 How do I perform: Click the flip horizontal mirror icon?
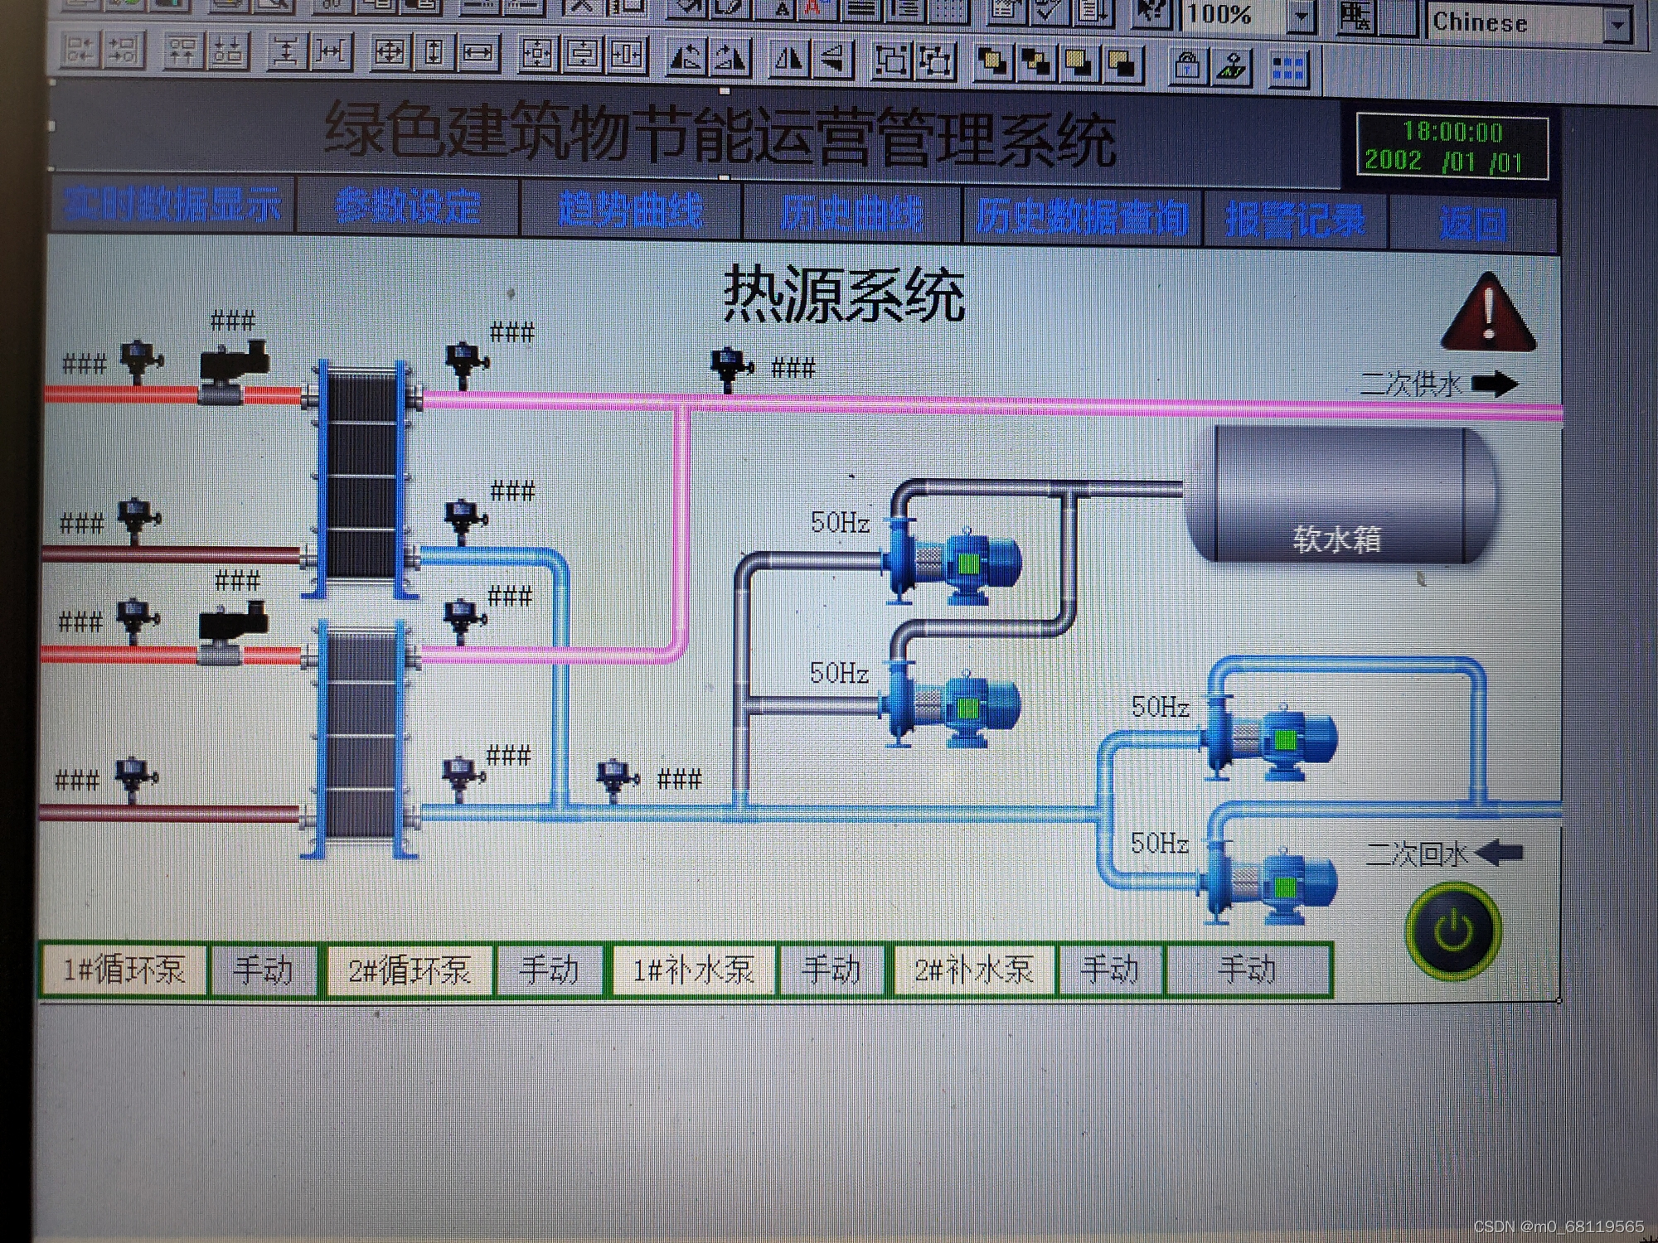(x=788, y=59)
